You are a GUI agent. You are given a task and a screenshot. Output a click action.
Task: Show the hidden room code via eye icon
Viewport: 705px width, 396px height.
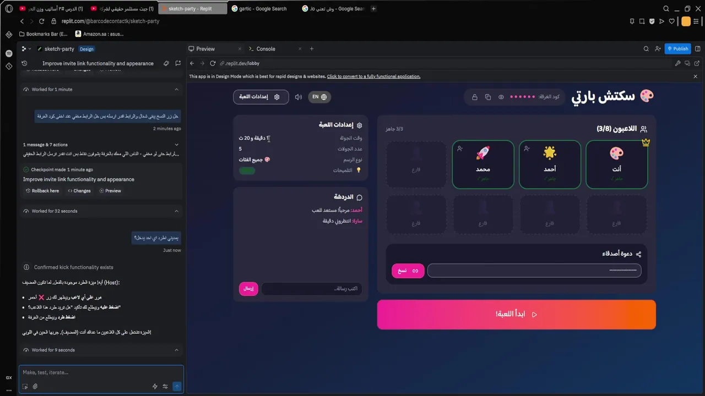501,97
